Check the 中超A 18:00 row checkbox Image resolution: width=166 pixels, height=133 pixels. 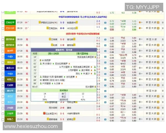coord(3,57)
